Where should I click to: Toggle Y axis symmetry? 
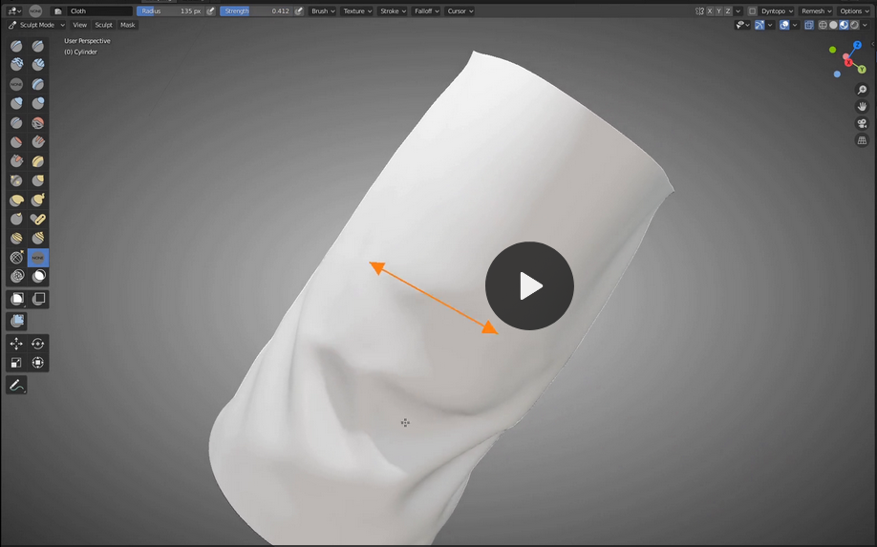coord(718,11)
